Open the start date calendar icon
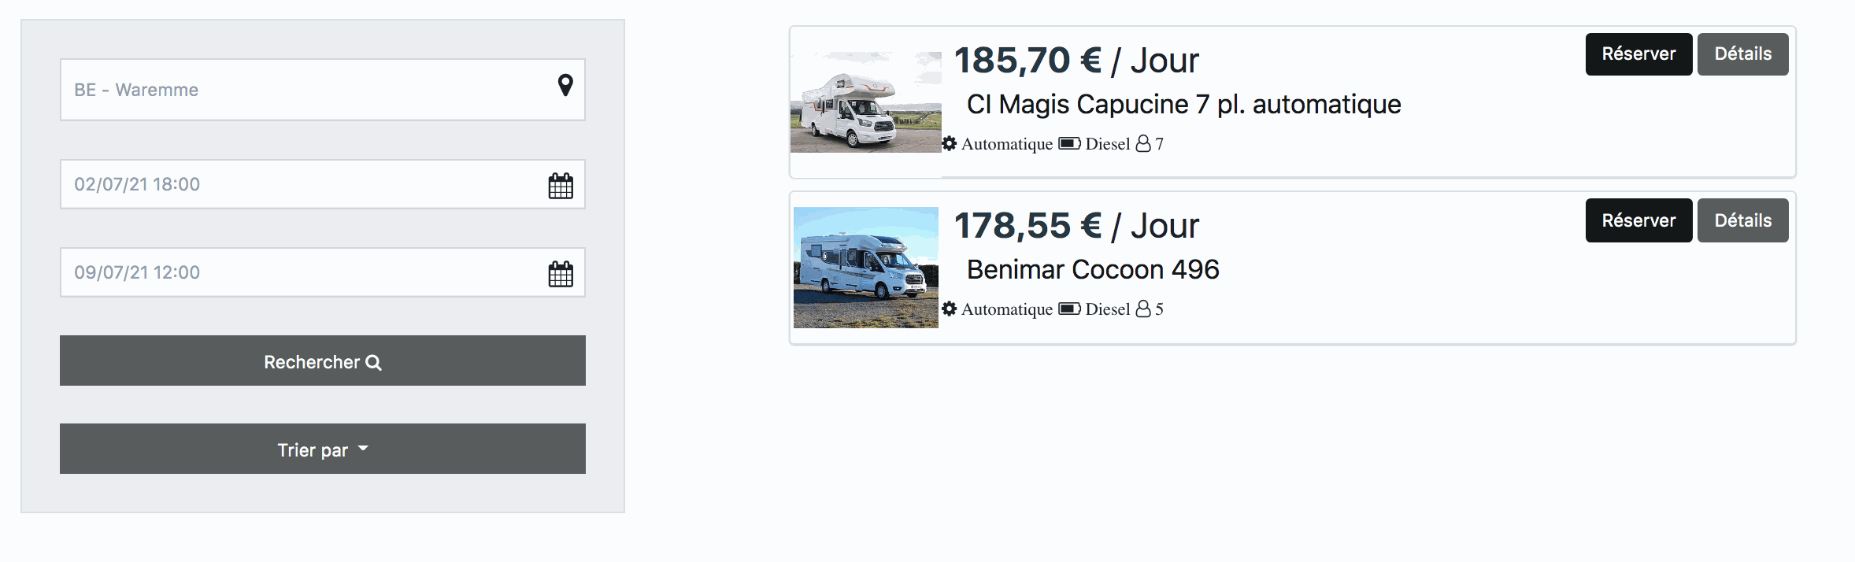The image size is (1855, 562). point(561,186)
